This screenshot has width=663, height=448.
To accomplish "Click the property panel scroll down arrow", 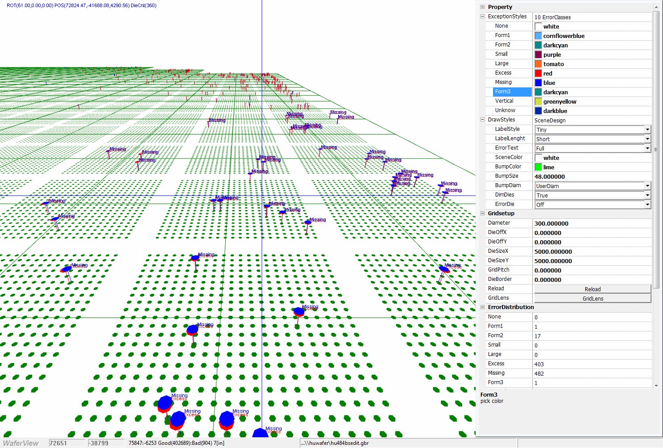I will [x=656, y=385].
